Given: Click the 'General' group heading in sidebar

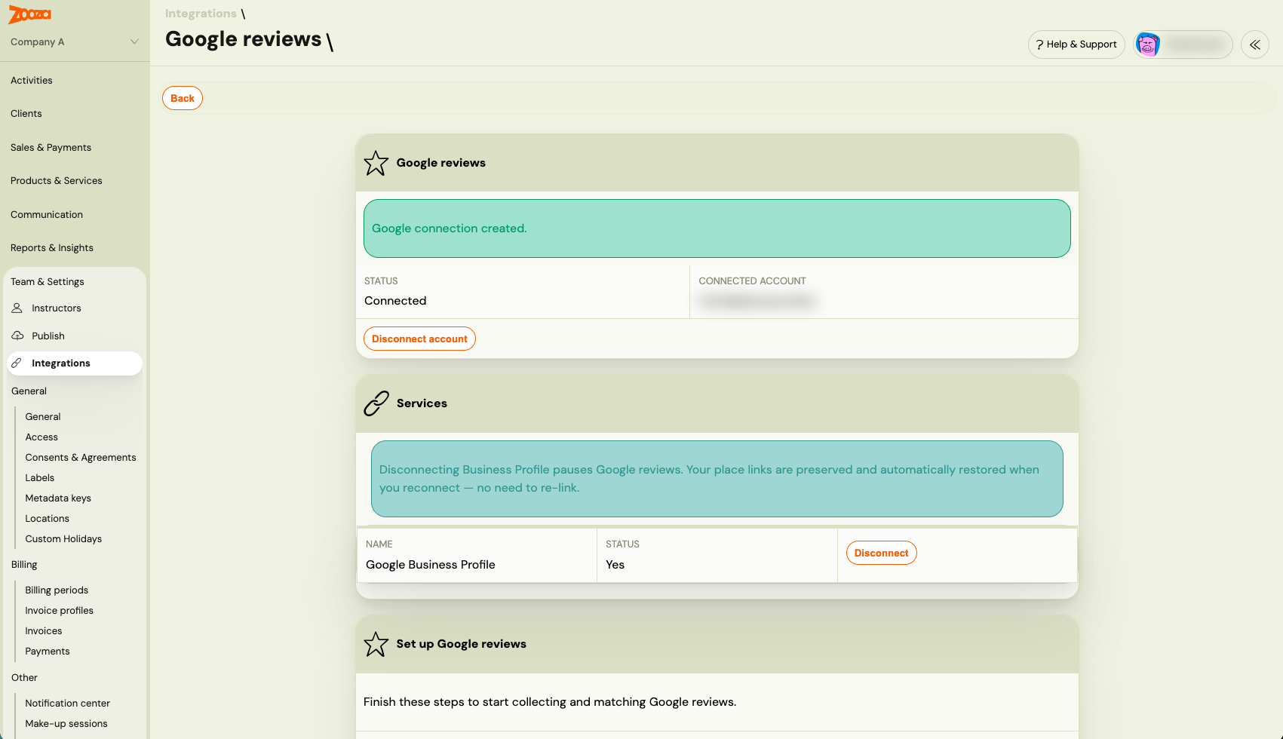Looking at the screenshot, I should click(29, 391).
